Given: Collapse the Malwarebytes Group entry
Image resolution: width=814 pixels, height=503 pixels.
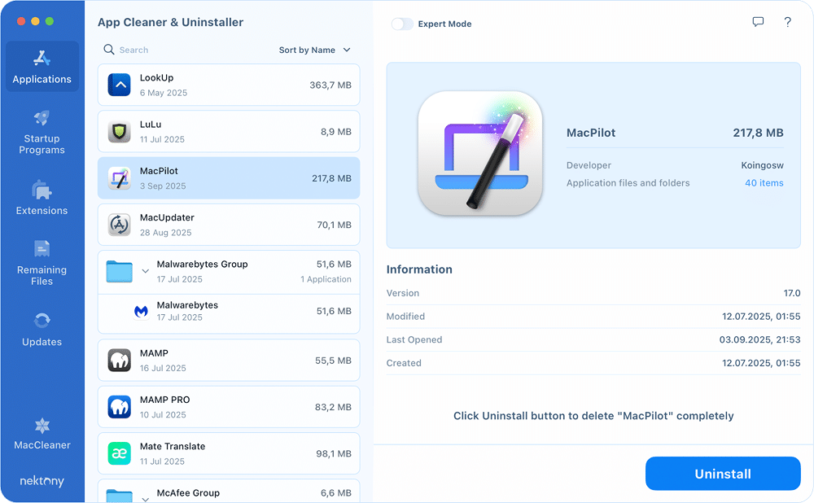Looking at the screenshot, I should (147, 271).
